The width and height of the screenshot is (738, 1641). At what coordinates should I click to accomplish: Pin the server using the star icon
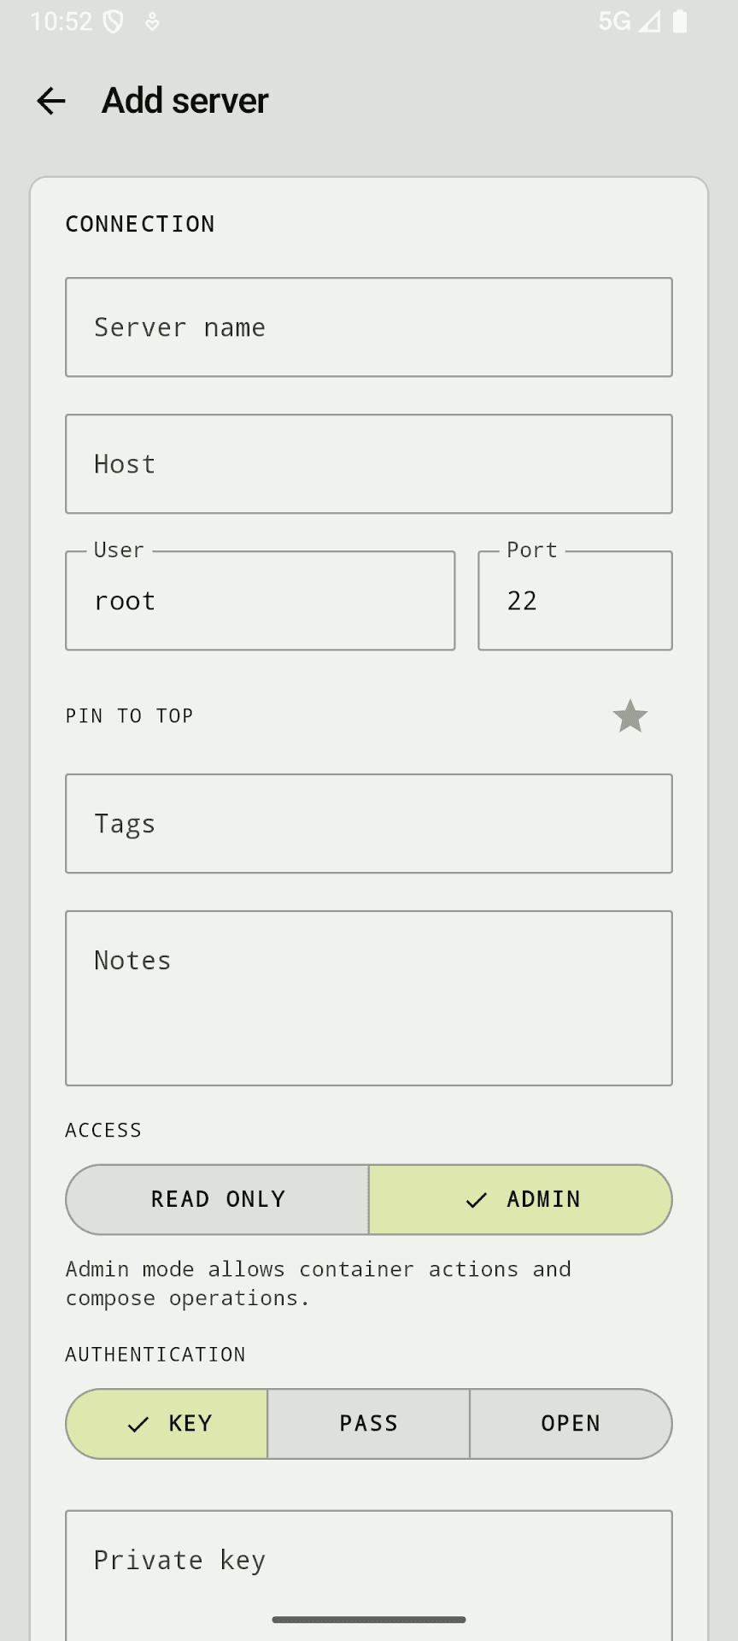(630, 716)
